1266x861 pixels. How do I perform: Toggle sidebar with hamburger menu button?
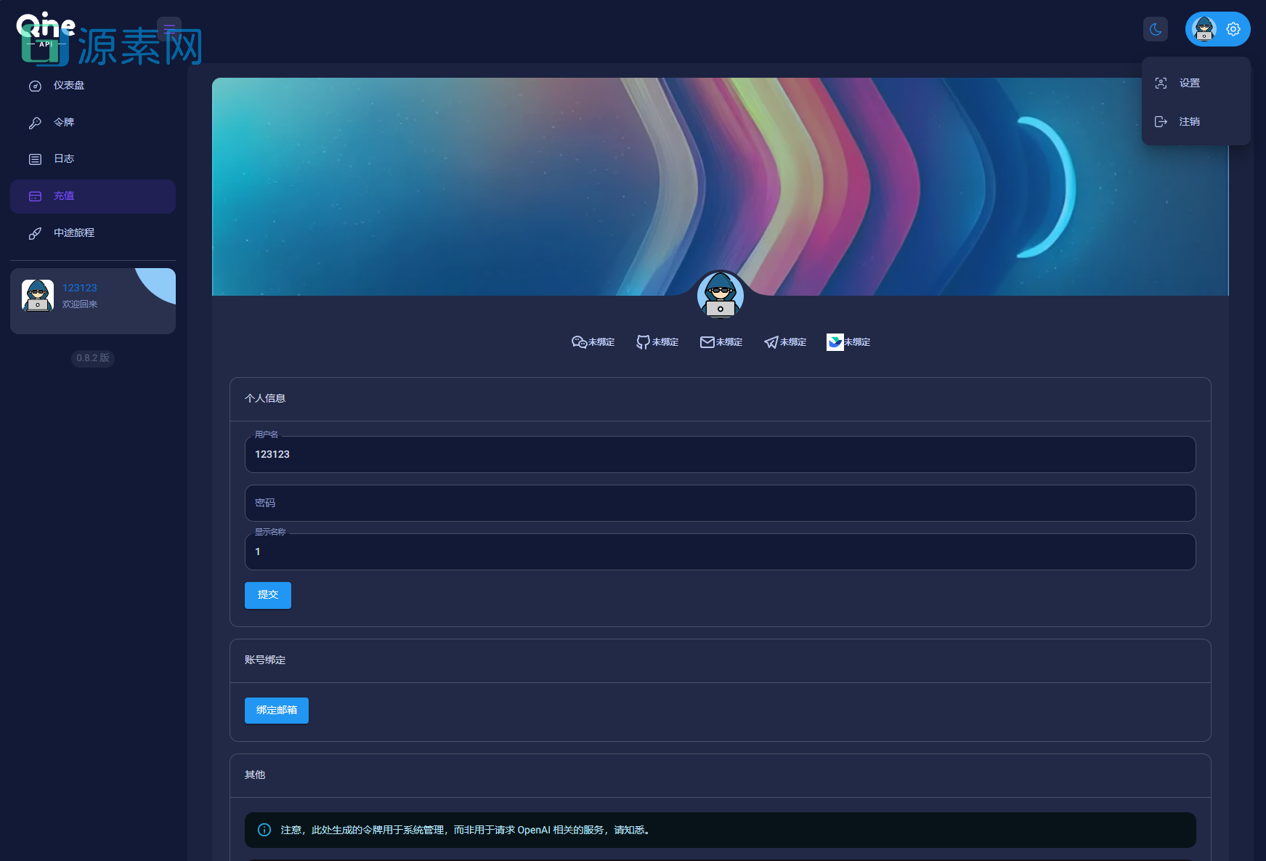pos(169,29)
